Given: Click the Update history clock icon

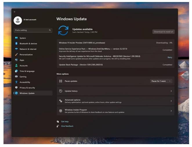Looking at the screenshot, I should pyautogui.click(x=61, y=91).
